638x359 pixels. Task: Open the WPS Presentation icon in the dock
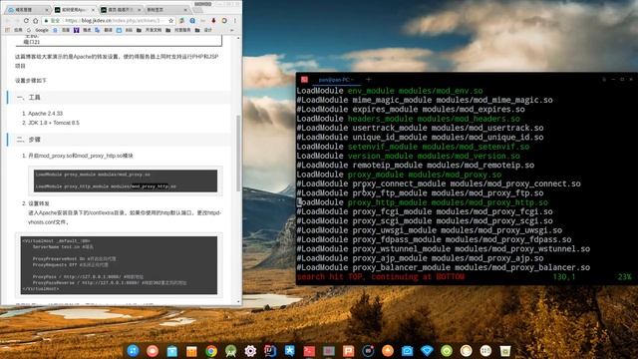[348, 351]
